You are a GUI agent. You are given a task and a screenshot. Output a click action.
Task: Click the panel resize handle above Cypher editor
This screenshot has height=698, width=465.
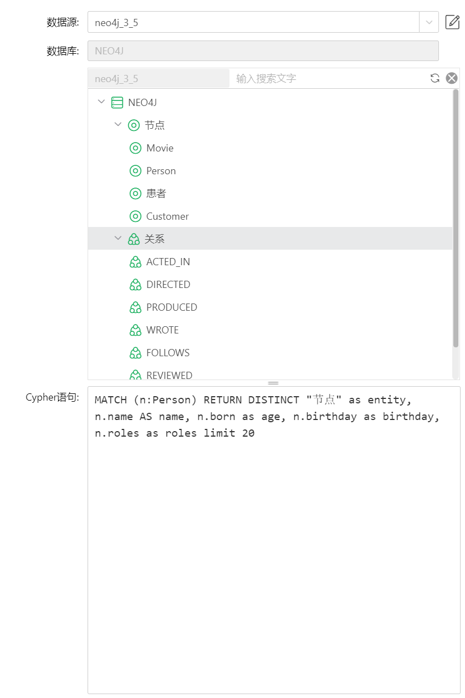pyautogui.click(x=273, y=383)
